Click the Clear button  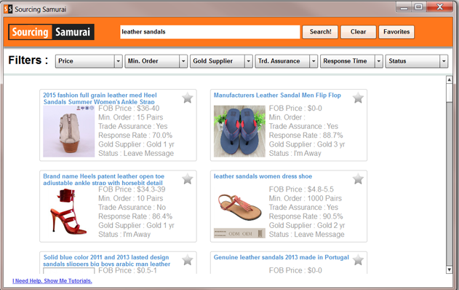359,31
